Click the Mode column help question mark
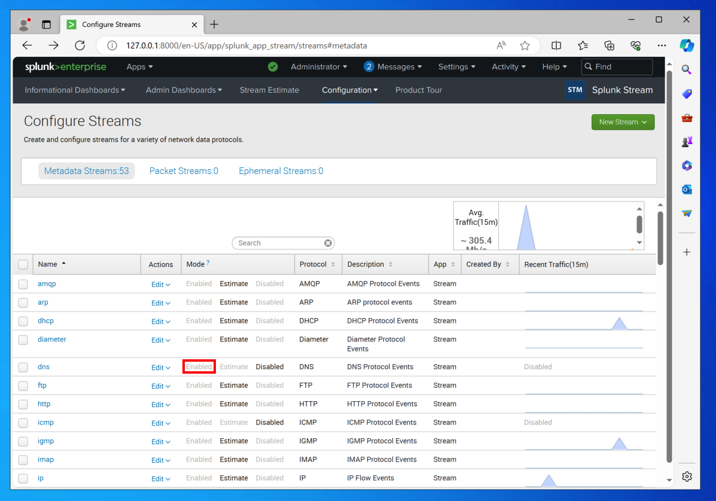The width and height of the screenshot is (716, 501). pos(208,263)
